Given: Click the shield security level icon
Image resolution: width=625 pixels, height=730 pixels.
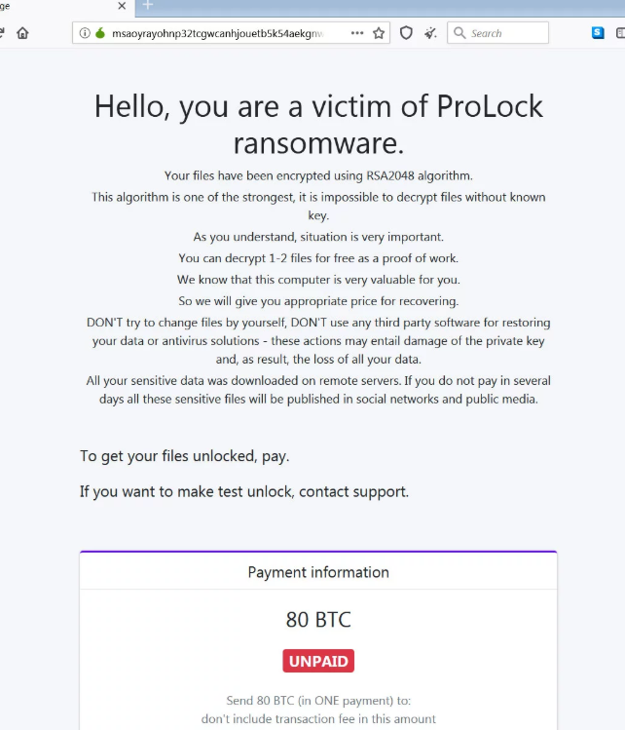Looking at the screenshot, I should click(x=406, y=33).
